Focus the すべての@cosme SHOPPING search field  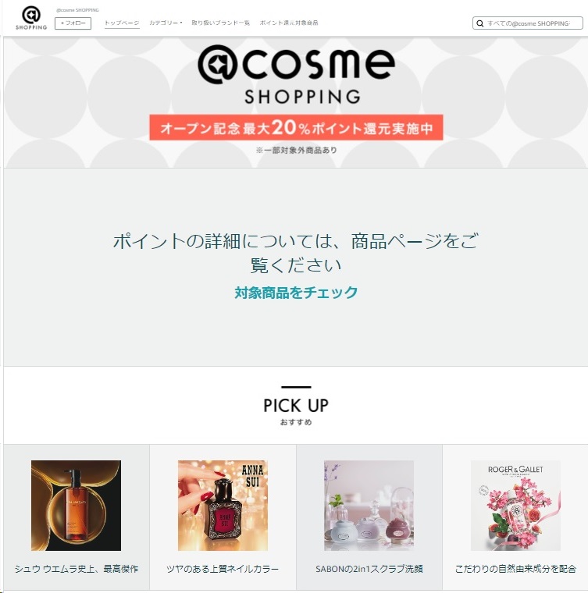tap(527, 23)
